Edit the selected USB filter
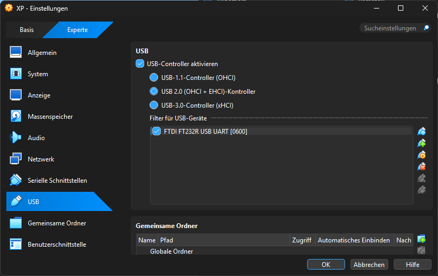 pos(421,155)
